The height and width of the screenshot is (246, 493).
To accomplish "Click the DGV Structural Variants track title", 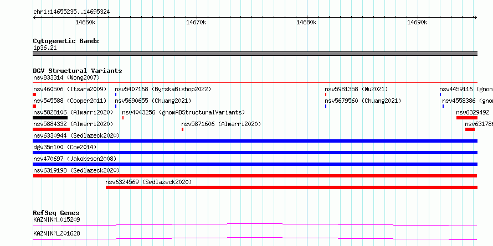I will point(78,71).
